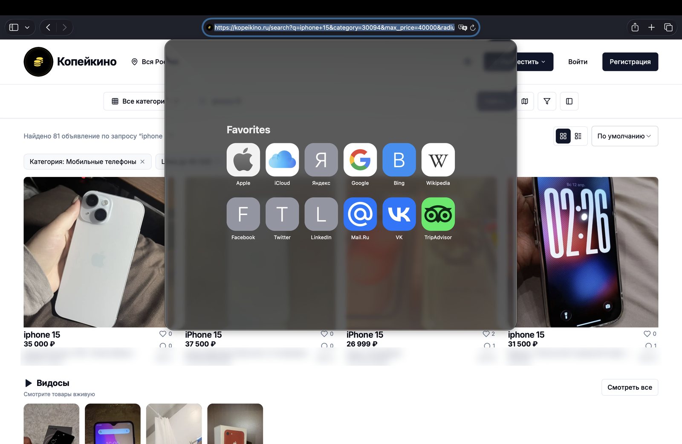This screenshot has height=444, width=682.
Task: Open the Bing favorite
Action: pos(399,160)
